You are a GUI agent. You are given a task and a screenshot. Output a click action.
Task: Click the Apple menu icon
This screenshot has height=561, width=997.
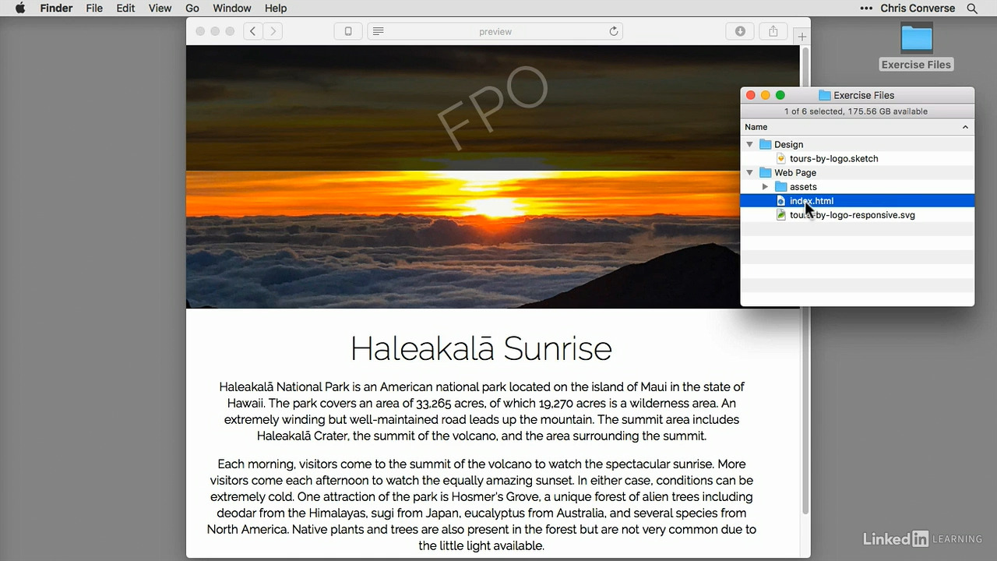19,8
